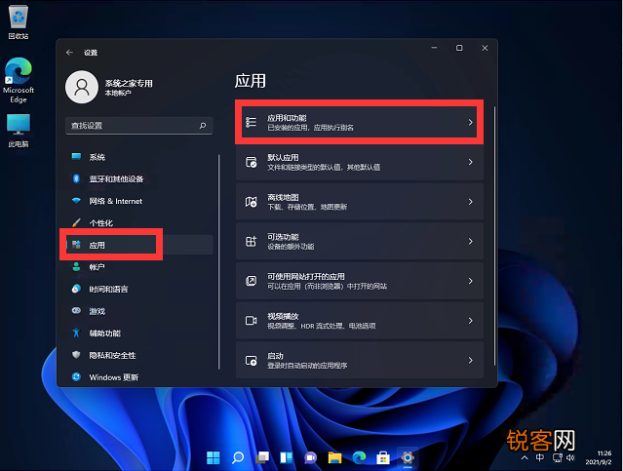
Task: Open the 回收站 recycle bin desktop icon
Action: point(19,21)
